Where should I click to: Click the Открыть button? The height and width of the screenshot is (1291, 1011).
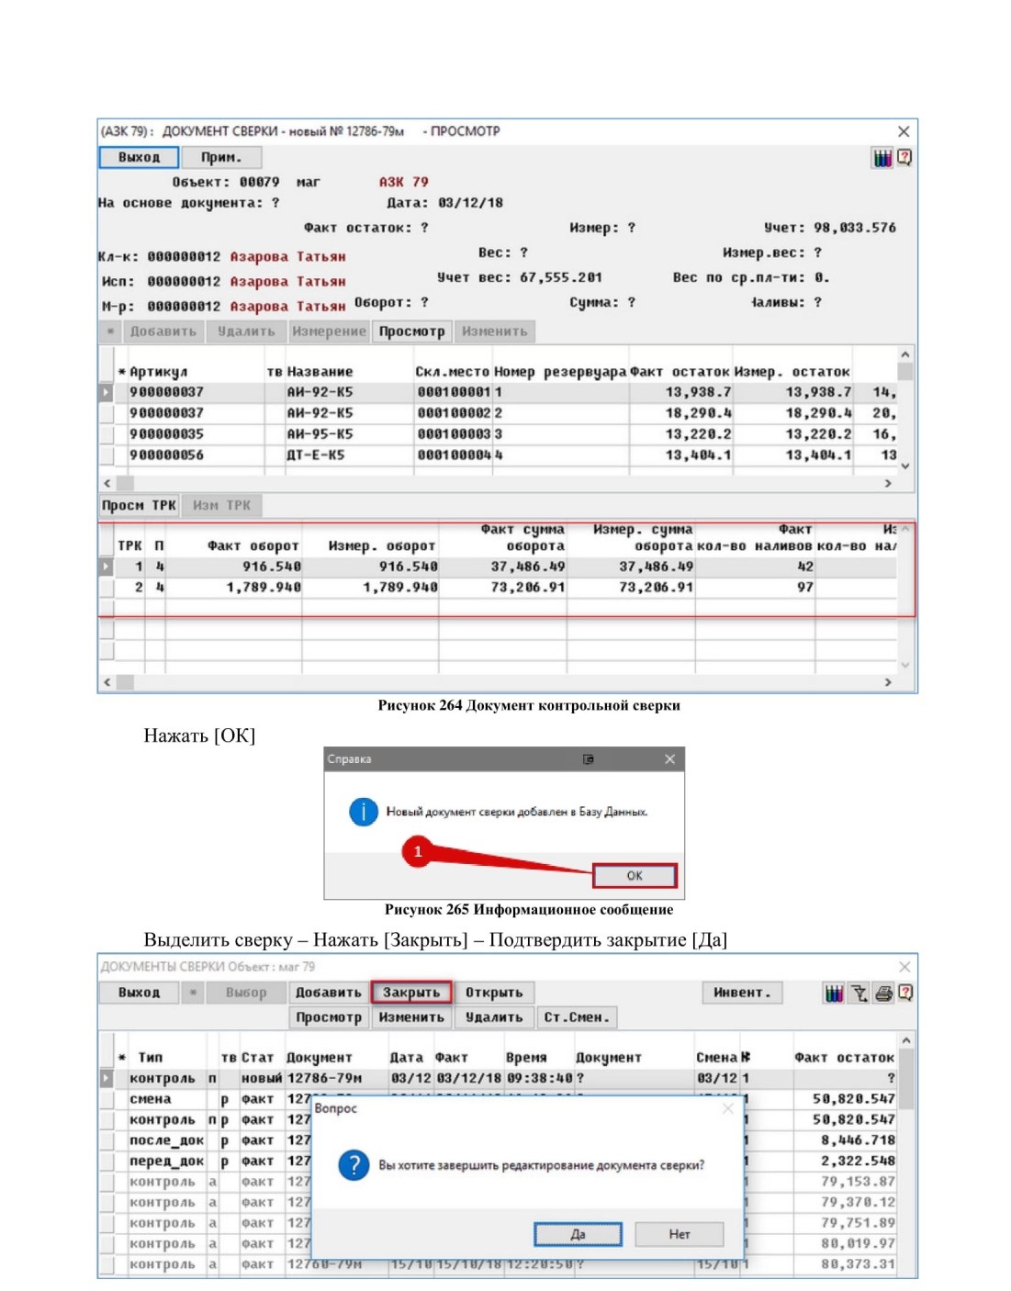click(x=494, y=993)
